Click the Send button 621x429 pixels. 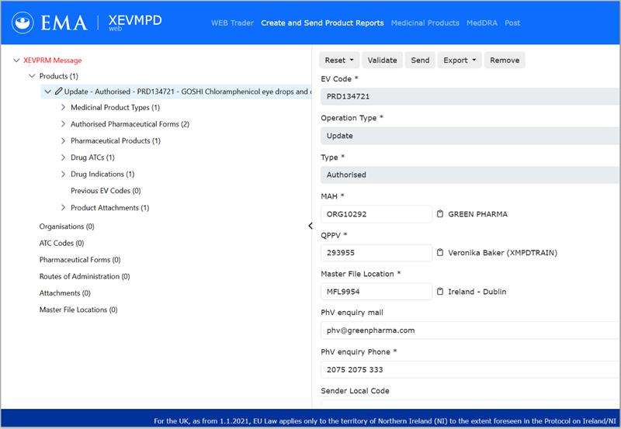(420, 61)
